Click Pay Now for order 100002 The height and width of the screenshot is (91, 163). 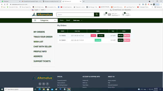[x=101, y=36]
